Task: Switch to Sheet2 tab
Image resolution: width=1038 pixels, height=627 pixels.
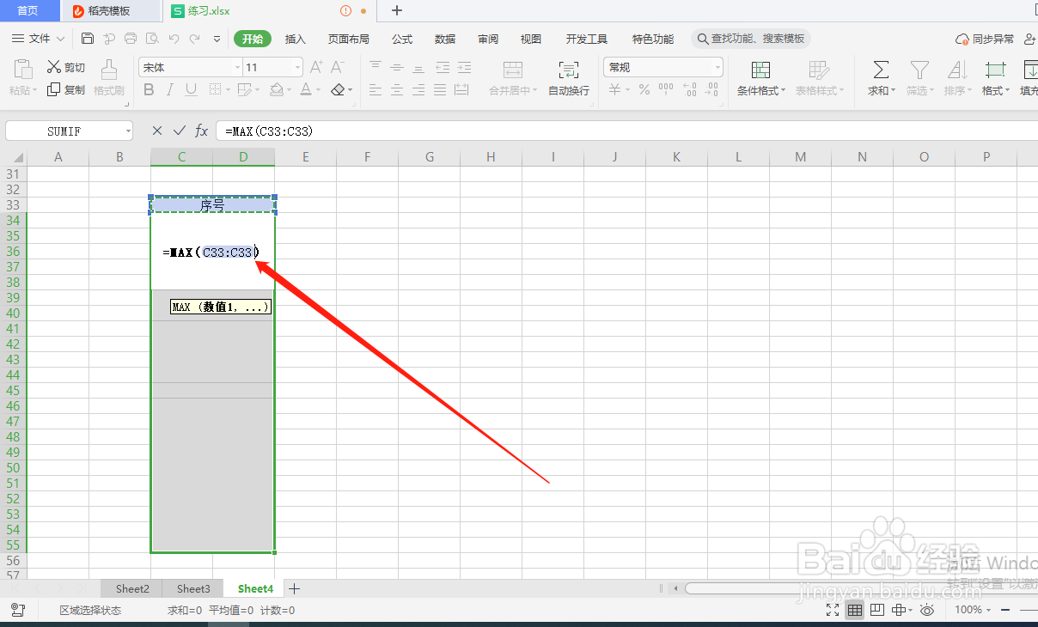Action: 132,588
